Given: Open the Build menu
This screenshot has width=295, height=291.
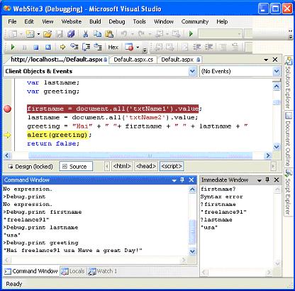Looking at the screenshot, I should (x=95, y=21).
